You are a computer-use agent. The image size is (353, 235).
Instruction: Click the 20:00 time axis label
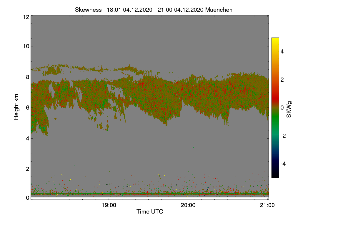pos(188,205)
